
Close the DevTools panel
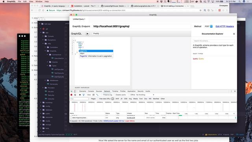(235, 91)
